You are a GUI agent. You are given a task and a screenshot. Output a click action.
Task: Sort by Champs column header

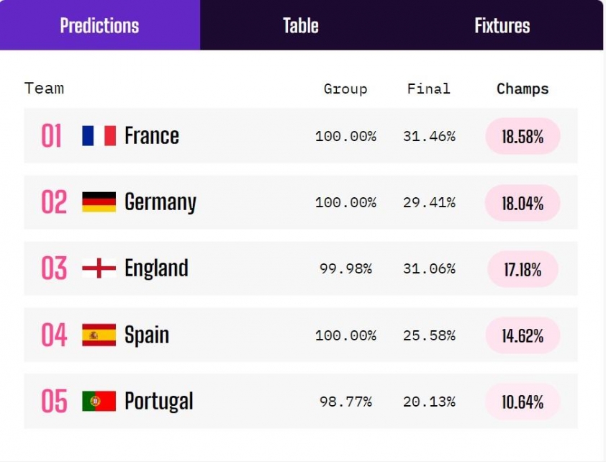click(x=523, y=89)
